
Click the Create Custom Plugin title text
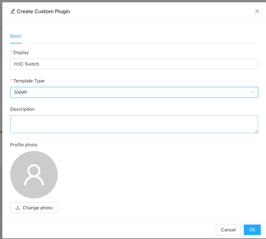[x=43, y=11]
